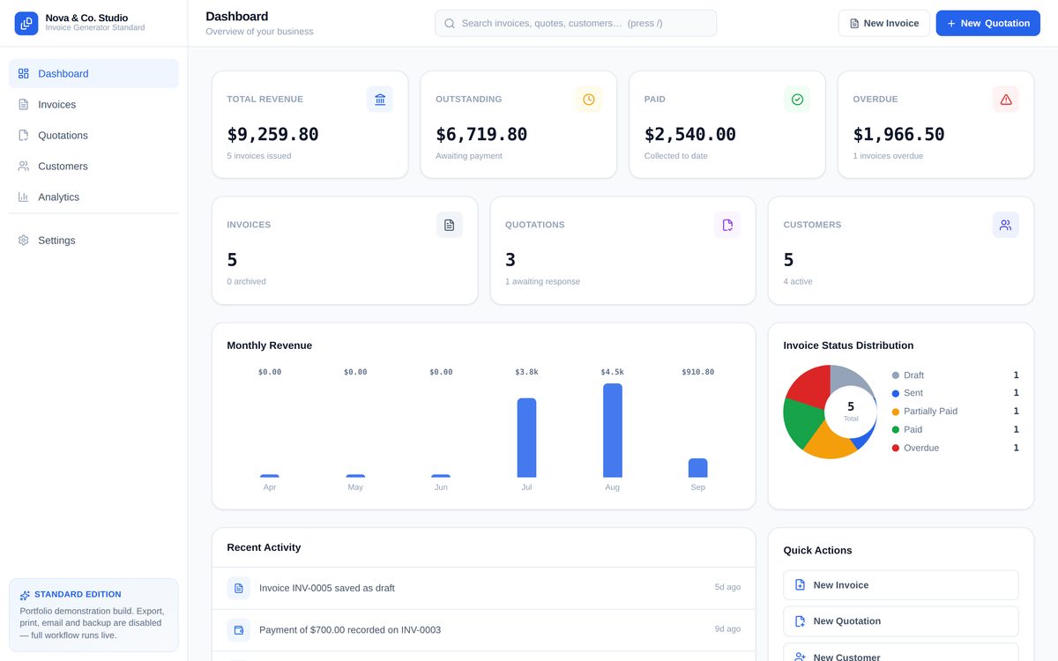Image resolution: width=1058 pixels, height=661 pixels.
Task: Click the '4 active' text on Customers card
Action: [798, 282]
